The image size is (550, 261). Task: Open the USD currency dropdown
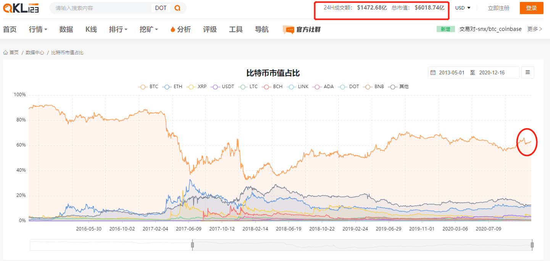[x=463, y=8]
